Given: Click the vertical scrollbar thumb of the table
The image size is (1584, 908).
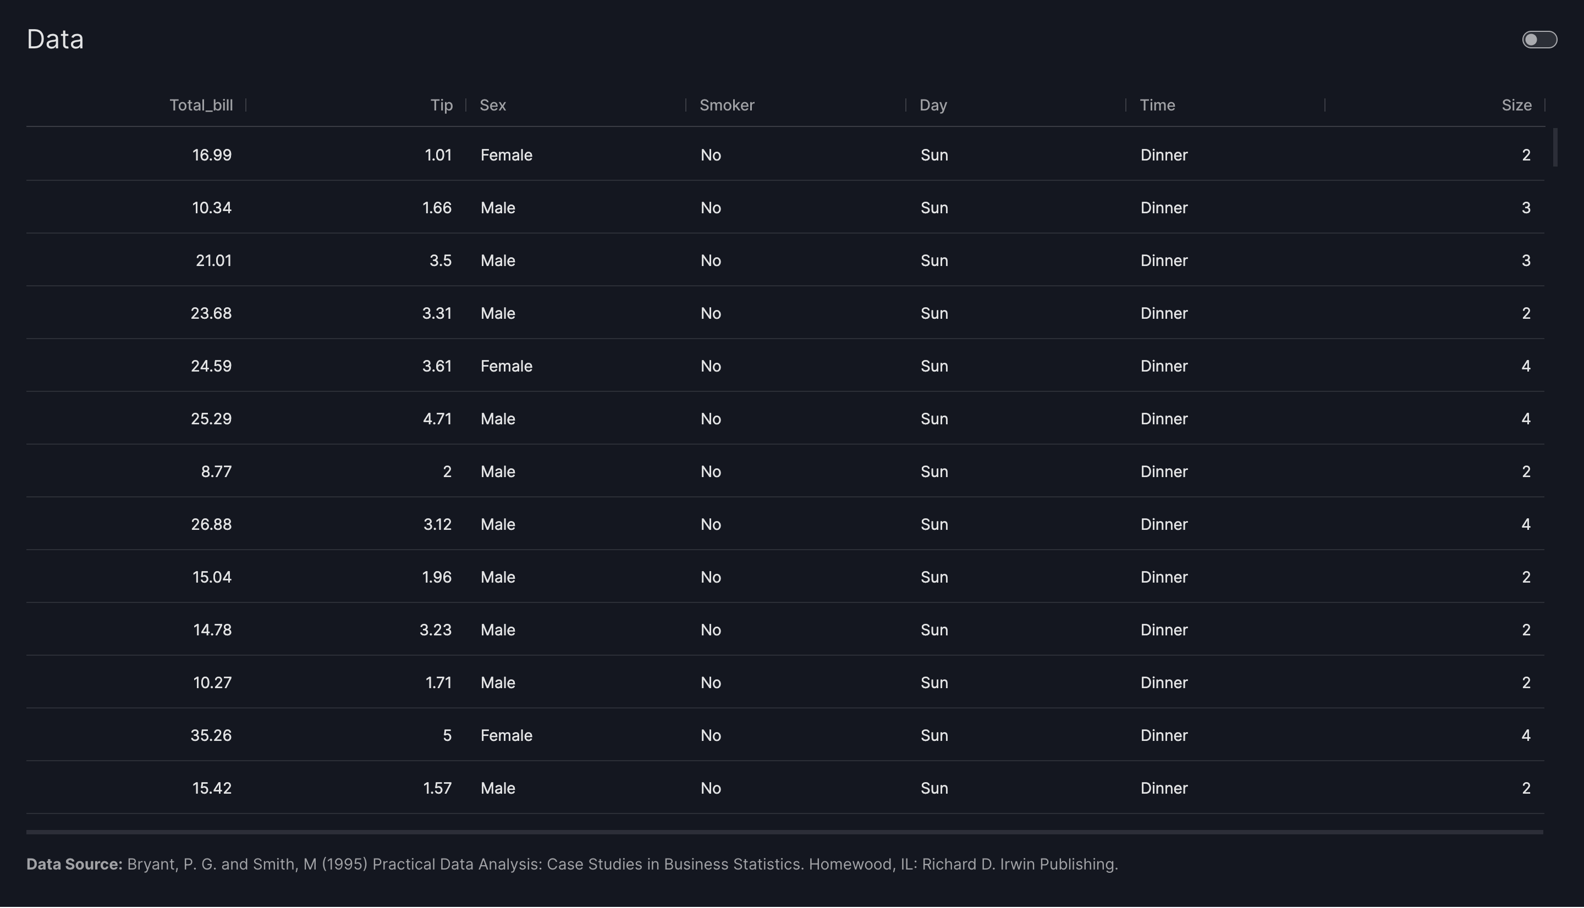Looking at the screenshot, I should coord(1555,148).
